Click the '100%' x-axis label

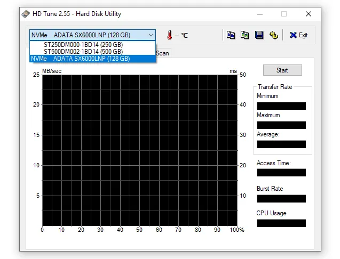[237, 230]
